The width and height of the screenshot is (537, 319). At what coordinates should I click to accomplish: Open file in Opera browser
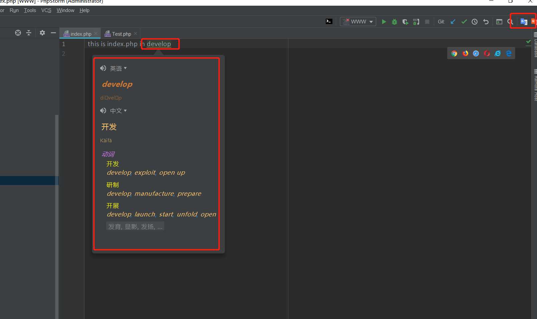tap(487, 53)
